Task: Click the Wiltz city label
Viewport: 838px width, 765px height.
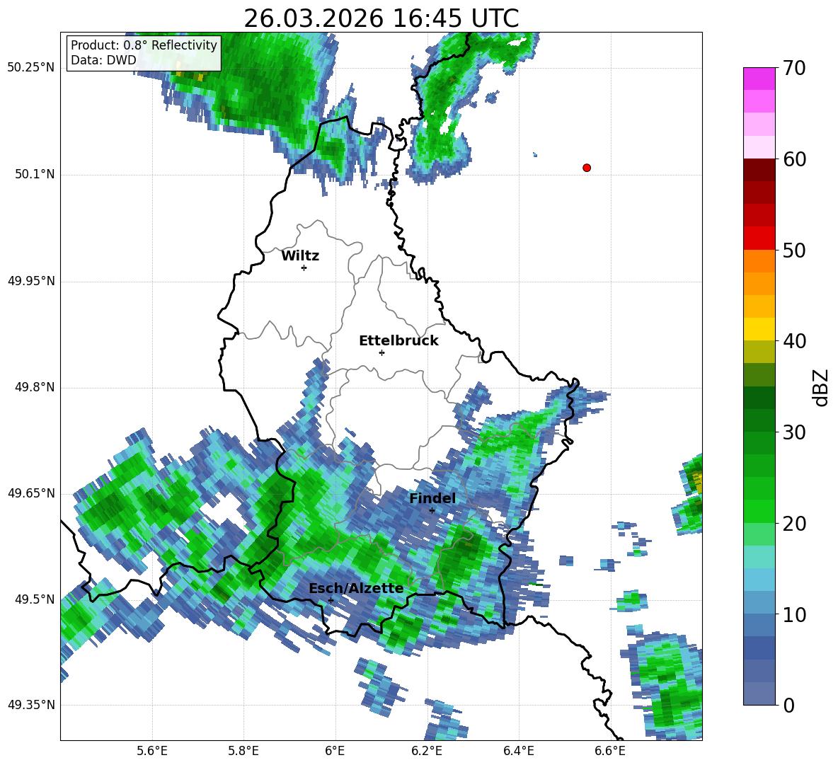Action: [x=300, y=256]
